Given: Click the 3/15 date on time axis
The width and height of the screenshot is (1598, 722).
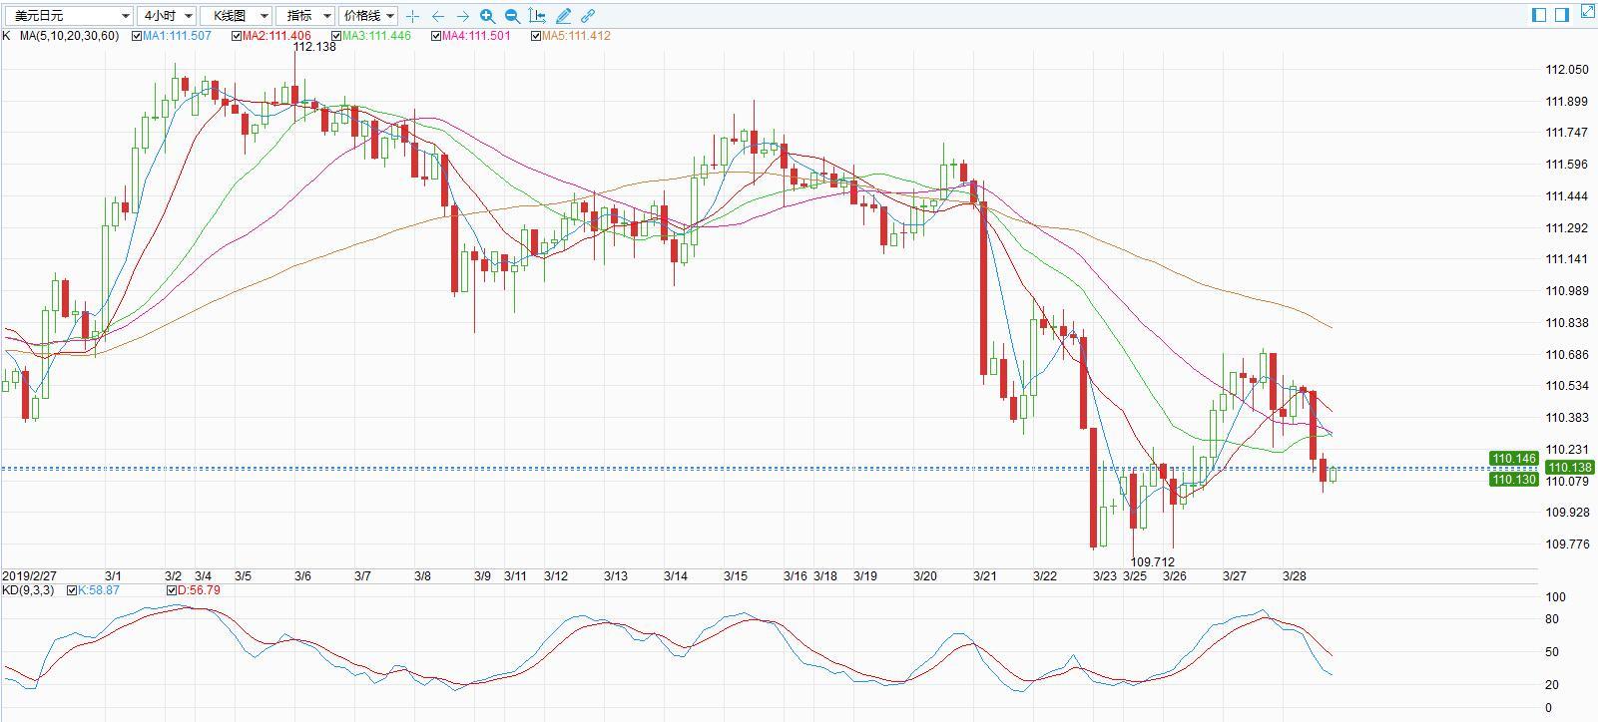Looking at the screenshot, I should tap(736, 576).
